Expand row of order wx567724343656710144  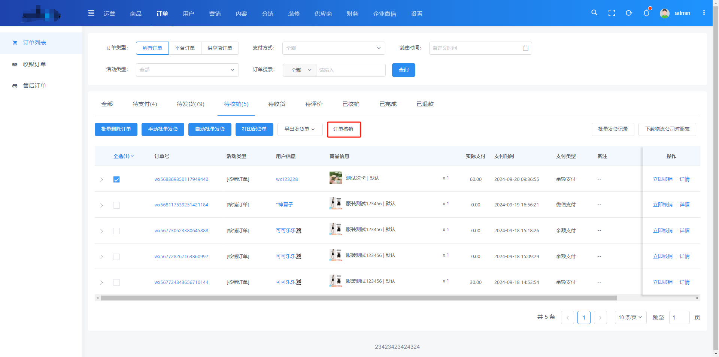click(x=101, y=282)
